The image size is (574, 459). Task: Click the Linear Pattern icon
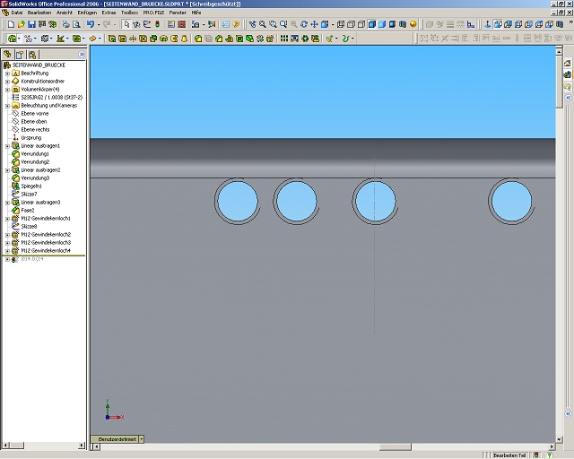point(284,38)
